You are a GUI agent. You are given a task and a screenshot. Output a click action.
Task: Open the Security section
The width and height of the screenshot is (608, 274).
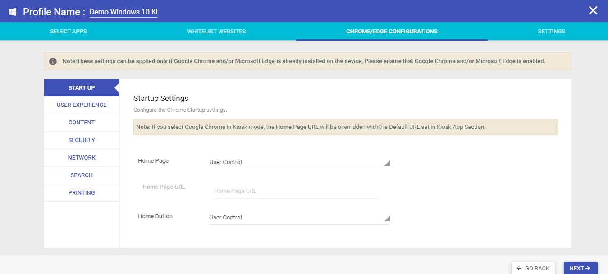point(82,140)
